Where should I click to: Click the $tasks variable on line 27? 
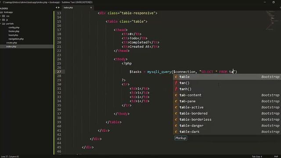click(136, 72)
